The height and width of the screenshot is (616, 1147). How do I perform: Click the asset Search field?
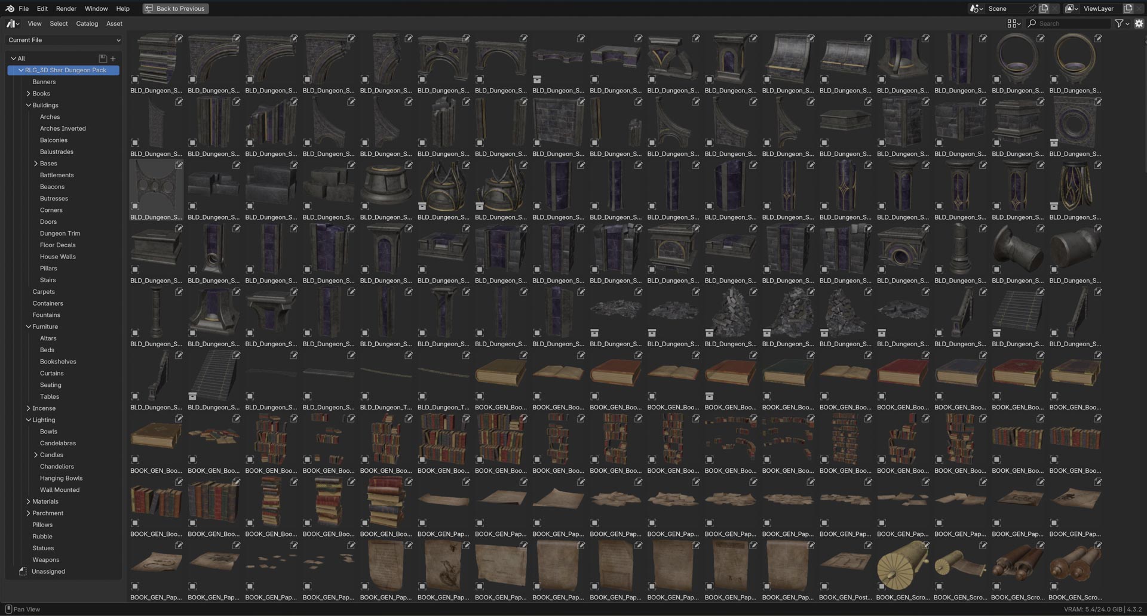tap(1069, 23)
